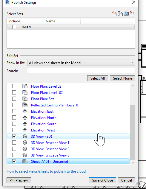Viewport: 146px width, 189px height.
Task: Click the Save & Close button
Action: [x=102, y=180]
